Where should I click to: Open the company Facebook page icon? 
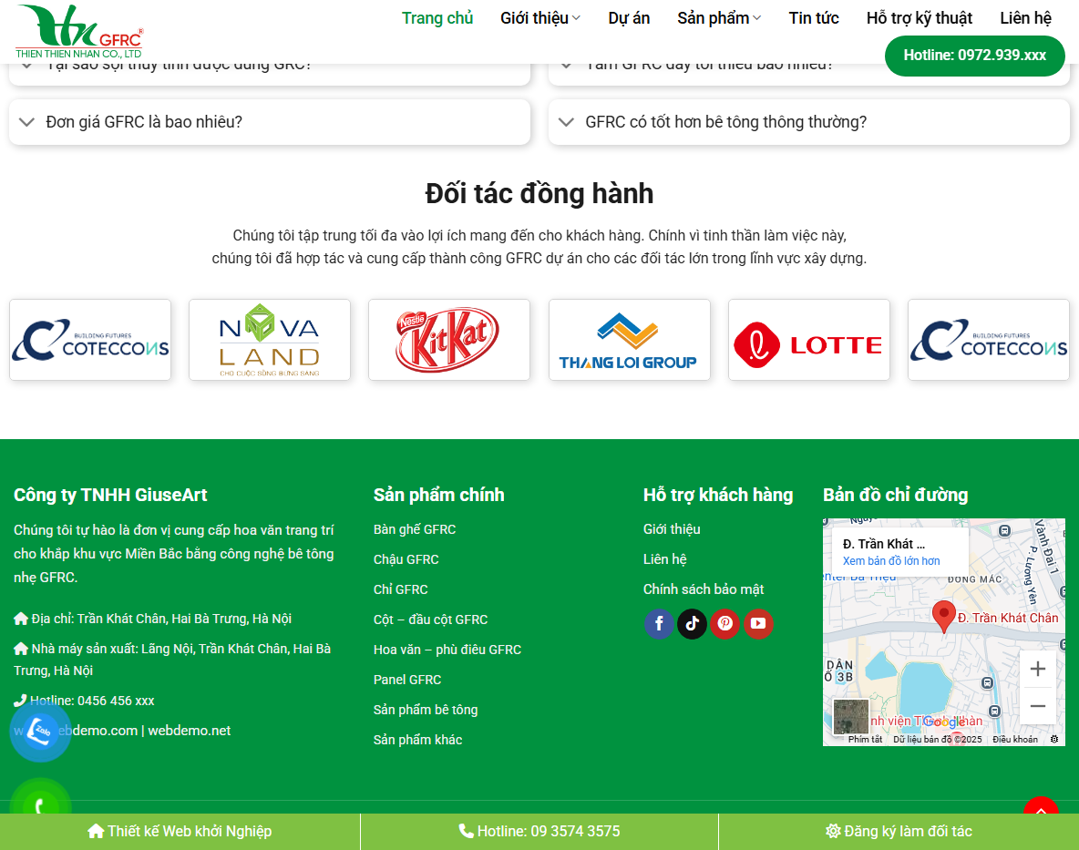tap(659, 624)
